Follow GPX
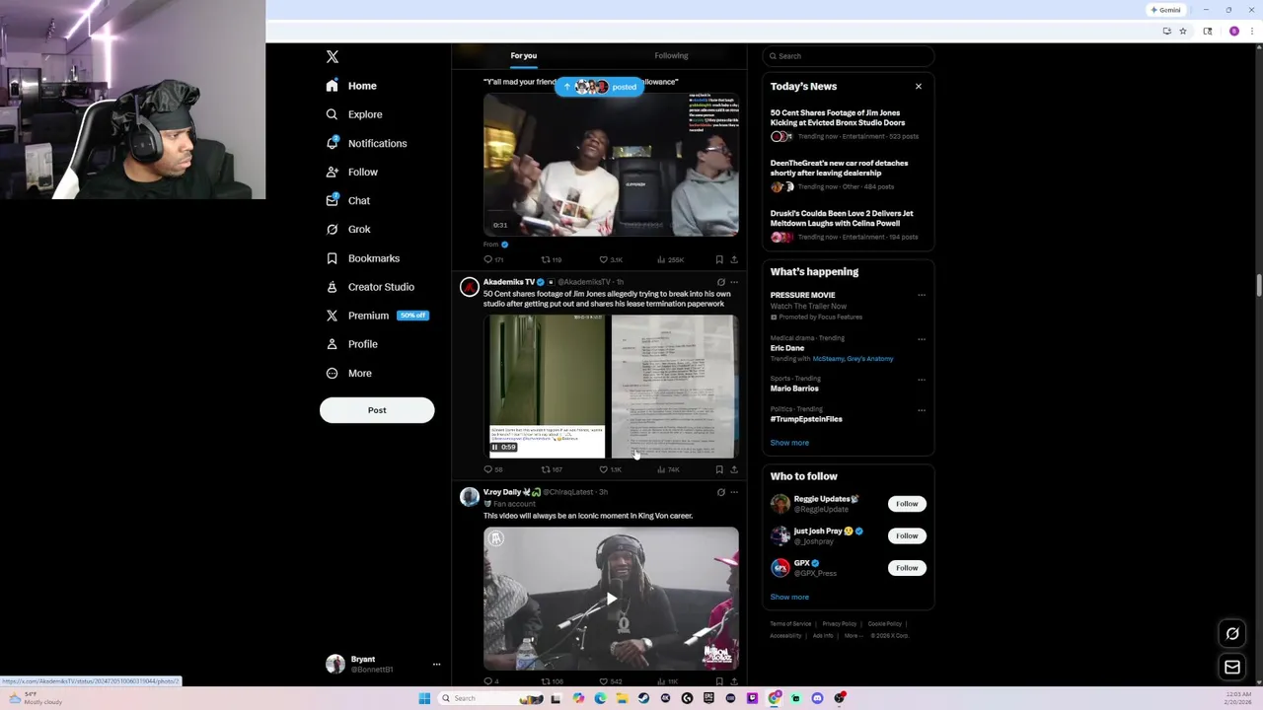Screen dimensions: 1263x710 tap(907, 568)
